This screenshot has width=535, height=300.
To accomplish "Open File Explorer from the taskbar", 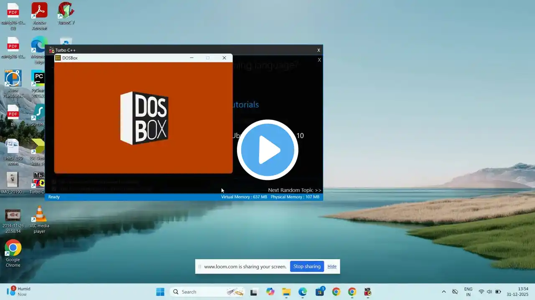I will point(286,292).
